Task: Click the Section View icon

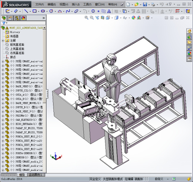Action: pyautogui.click(x=102, y=18)
